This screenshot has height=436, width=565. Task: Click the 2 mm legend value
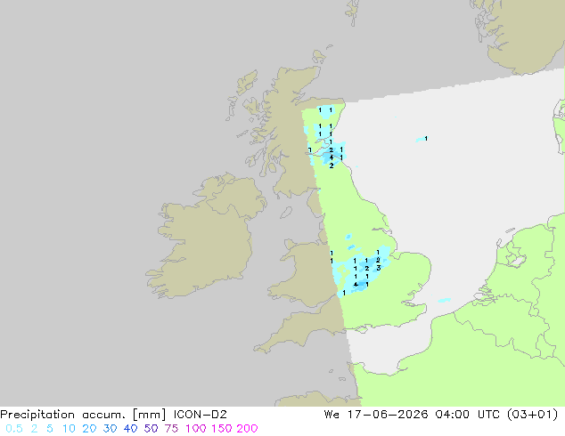34,429
